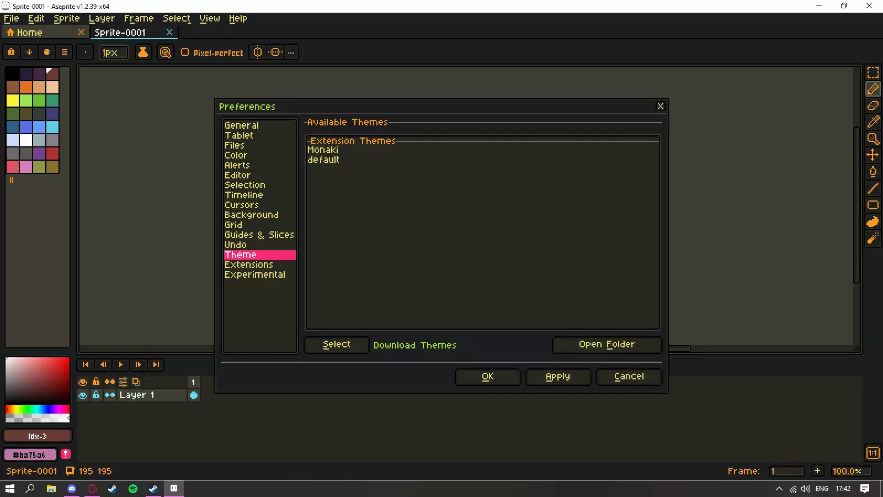Select the Eraser tool
883x497 pixels.
point(873,105)
